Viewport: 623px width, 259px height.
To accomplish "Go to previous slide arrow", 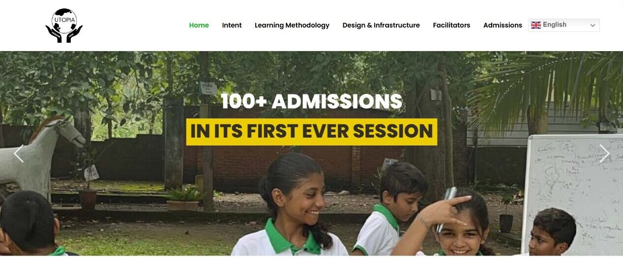I will coord(19,153).
